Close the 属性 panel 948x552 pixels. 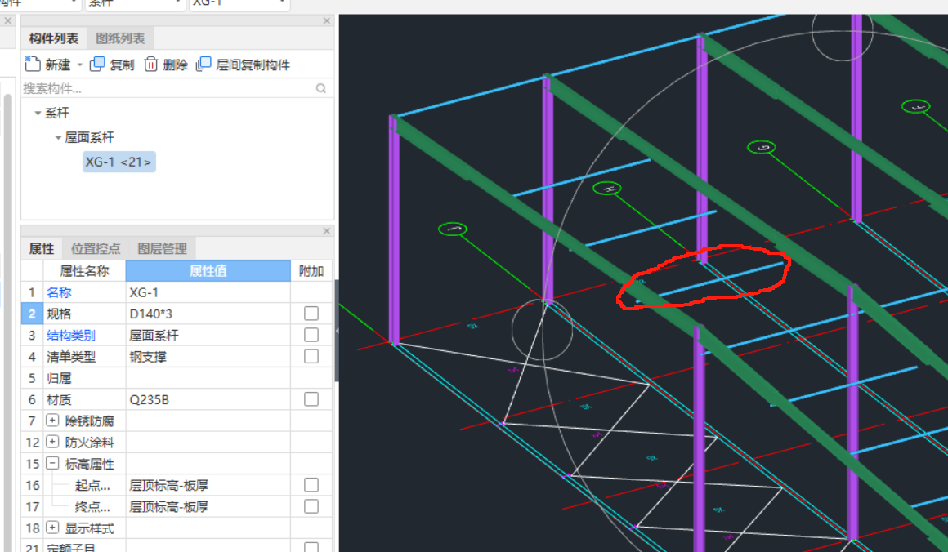tap(326, 231)
